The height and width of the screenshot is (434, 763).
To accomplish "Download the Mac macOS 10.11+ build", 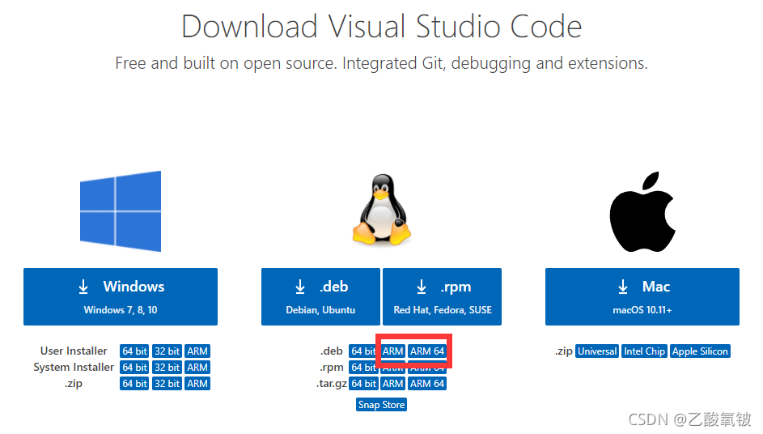I will pyautogui.click(x=642, y=296).
